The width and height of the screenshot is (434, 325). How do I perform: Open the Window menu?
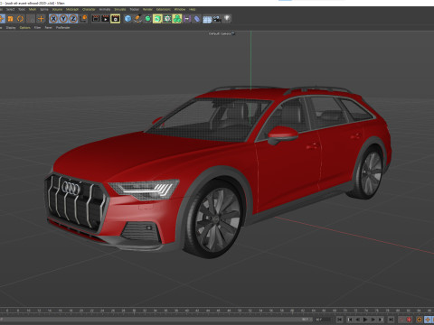(x=180, y=9)
